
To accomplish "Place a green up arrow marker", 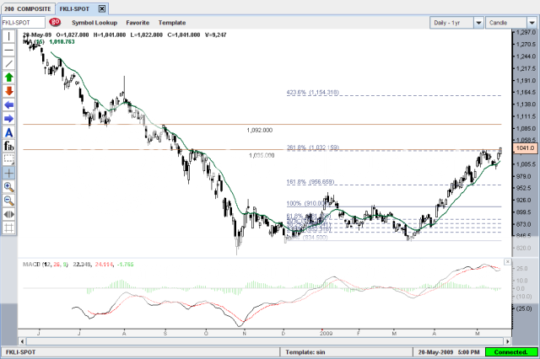I will (x=9, y=78).
